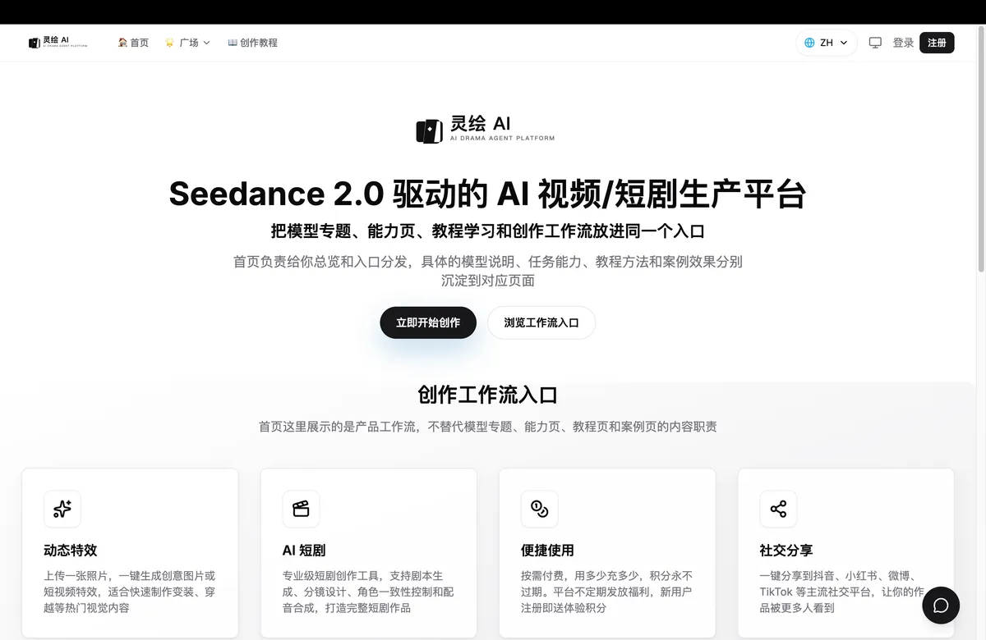This screenshot has height=640, width=986.
Task: Click the globe icon in language selector
Action: tap(809, 43)
